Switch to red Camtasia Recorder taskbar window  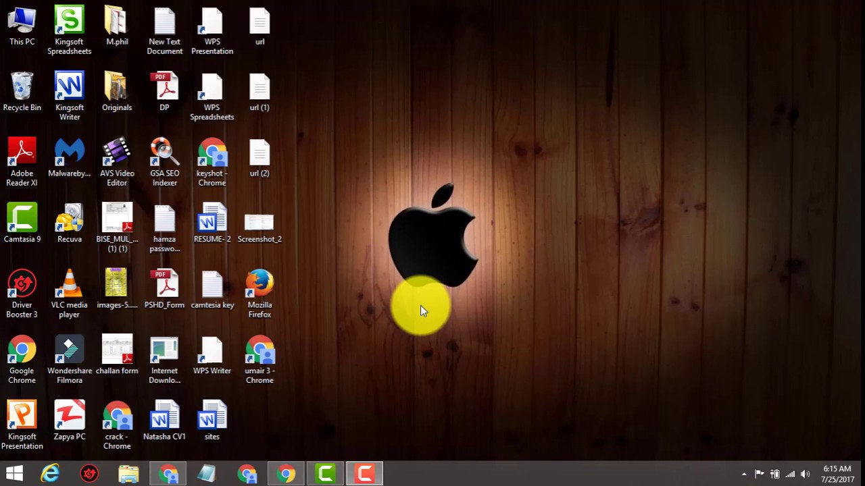click(x=365, y=474)
